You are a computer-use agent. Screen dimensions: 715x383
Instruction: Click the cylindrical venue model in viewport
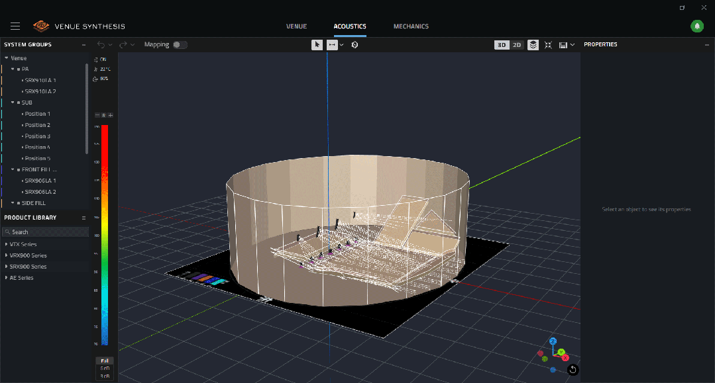pos(347,230)
